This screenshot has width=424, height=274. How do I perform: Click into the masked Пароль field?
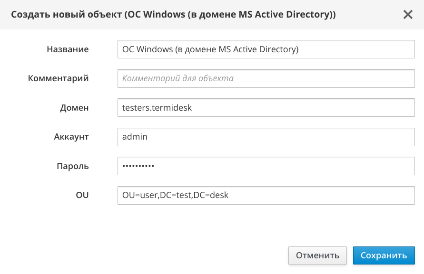pyautogui.click(x=266, y=166)
